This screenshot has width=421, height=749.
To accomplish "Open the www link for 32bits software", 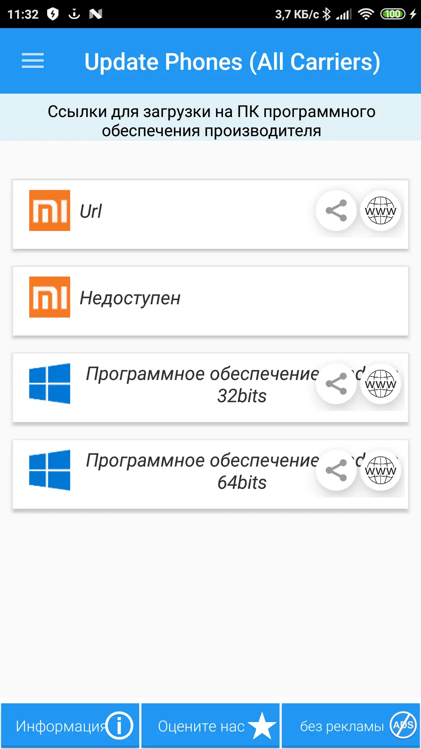I will click(x=380, y=384).
